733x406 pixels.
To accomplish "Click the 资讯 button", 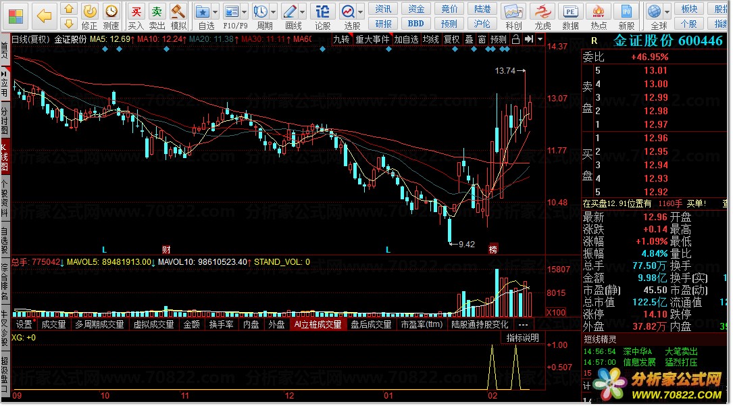I will point(383,9).
